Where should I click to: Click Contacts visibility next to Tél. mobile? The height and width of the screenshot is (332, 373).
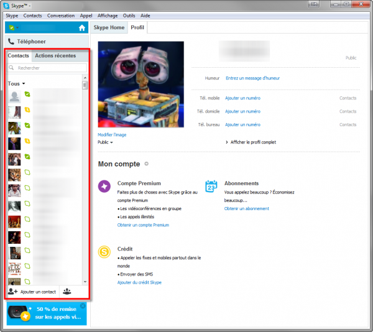pos(348,98)
